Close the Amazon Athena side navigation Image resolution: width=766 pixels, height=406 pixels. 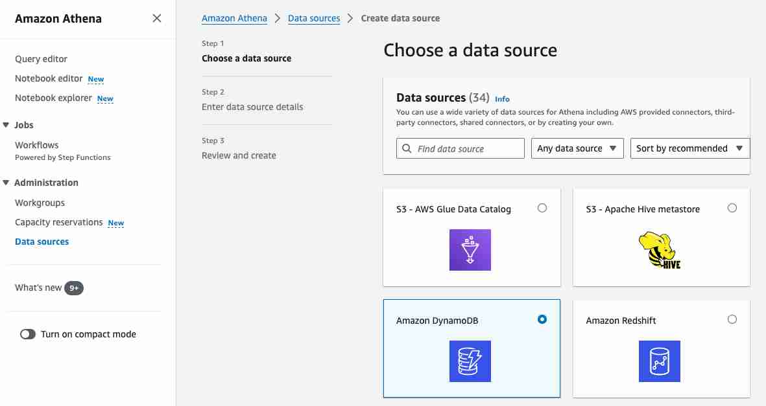(x=157, y=18)
